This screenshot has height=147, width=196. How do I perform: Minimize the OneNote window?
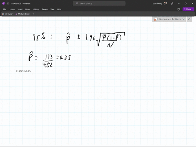[179, 4]
